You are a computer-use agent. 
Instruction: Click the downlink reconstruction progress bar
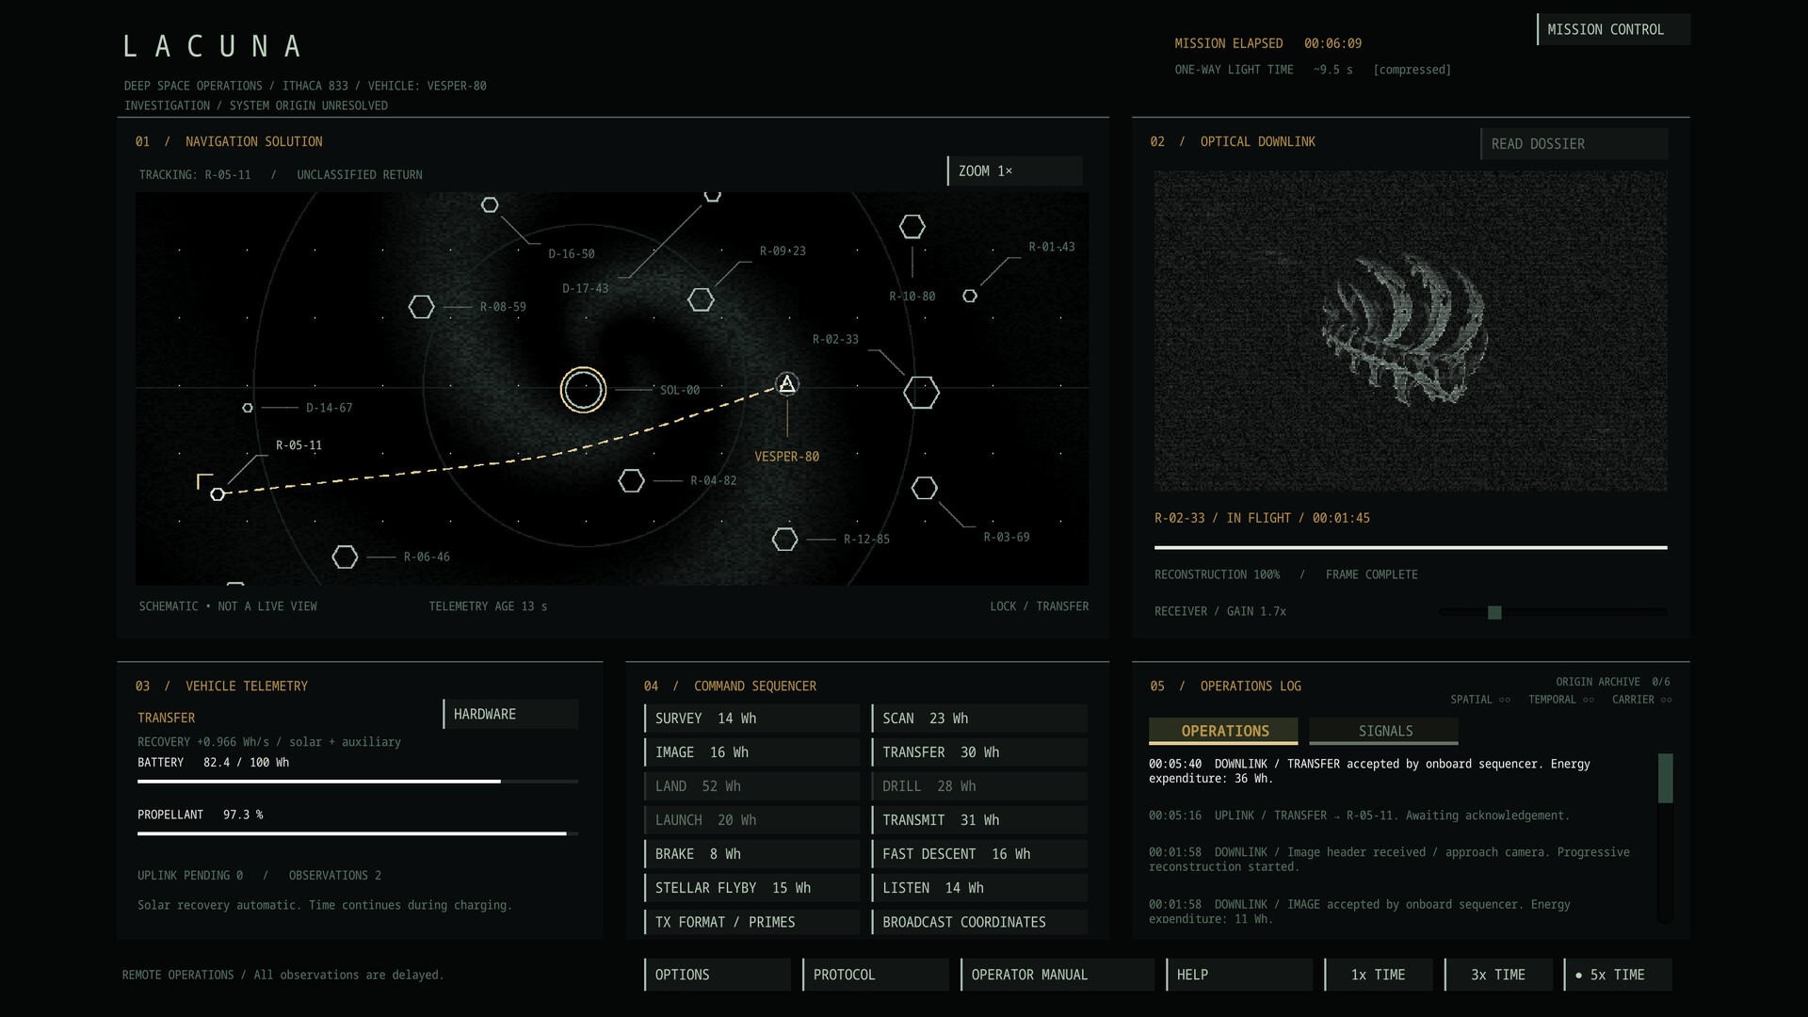[x=1411, y=547]
